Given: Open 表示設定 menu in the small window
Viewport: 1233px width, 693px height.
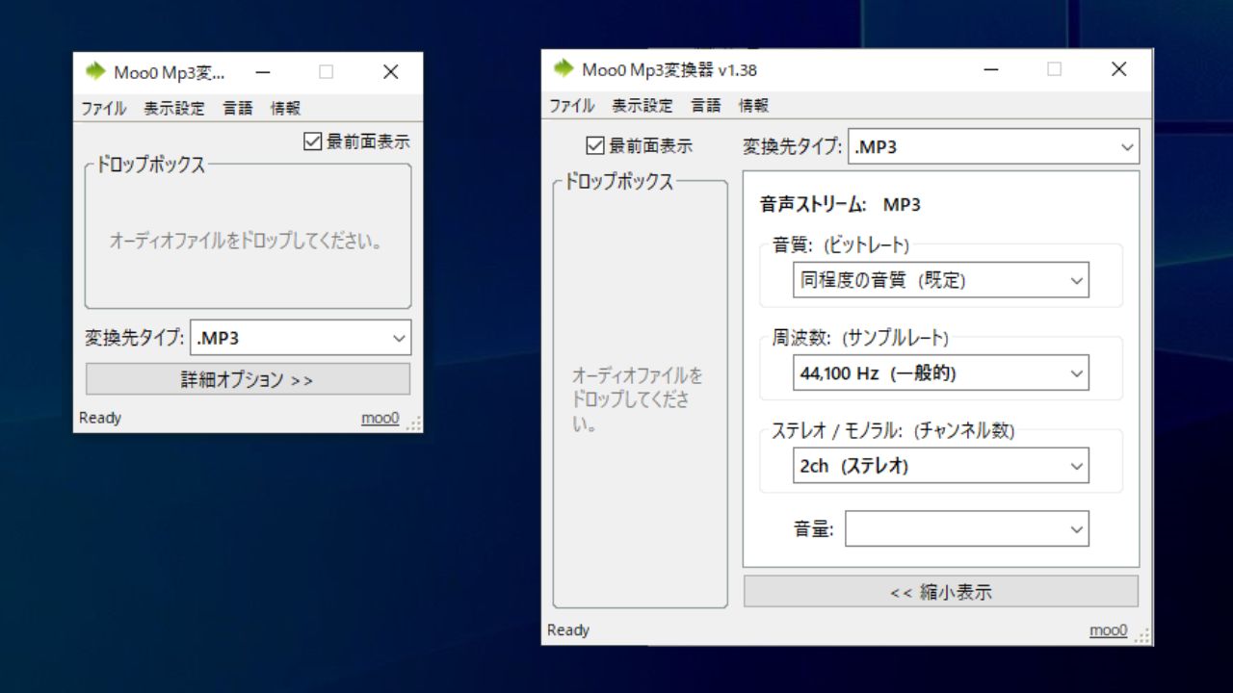Looking at the screenshot, I should tap(174, 109).
